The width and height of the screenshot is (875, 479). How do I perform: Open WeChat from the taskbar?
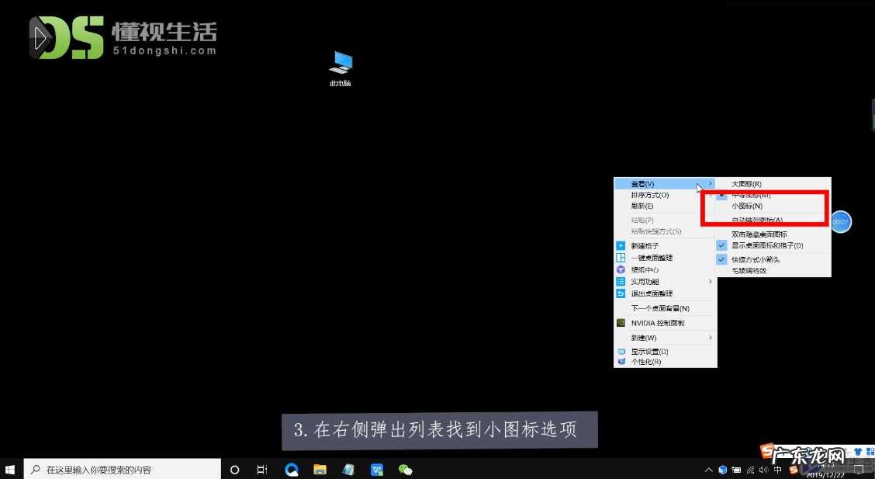[406, 470]
